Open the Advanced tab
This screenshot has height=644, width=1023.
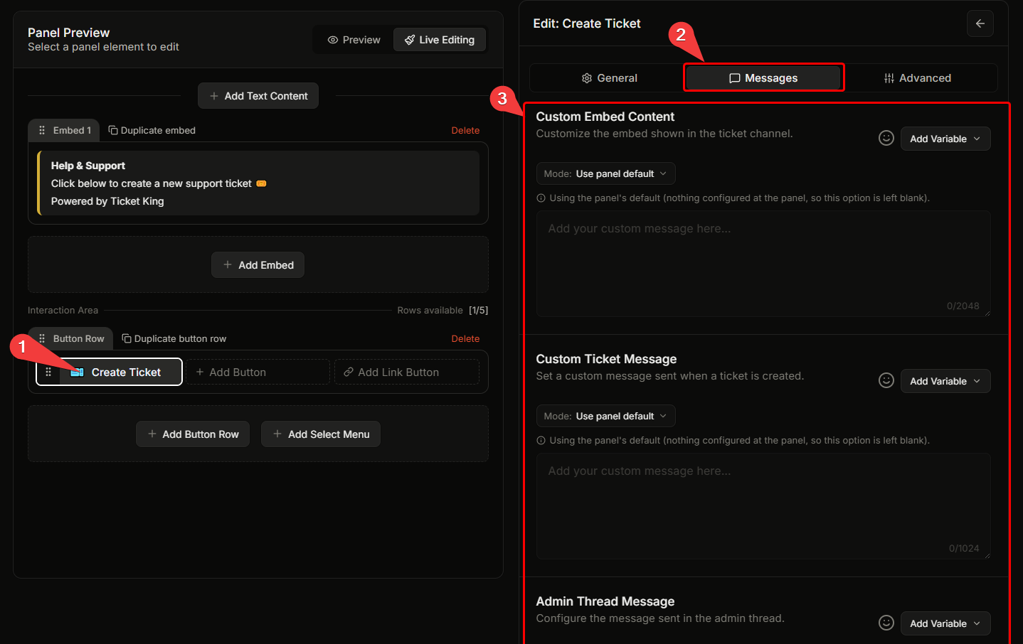click(918, 78)
